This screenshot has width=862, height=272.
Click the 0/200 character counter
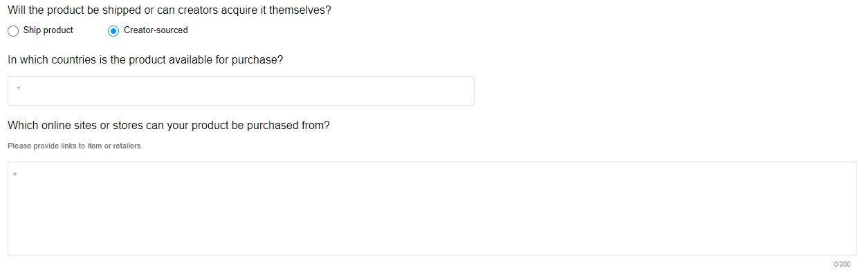click(842, 264)
